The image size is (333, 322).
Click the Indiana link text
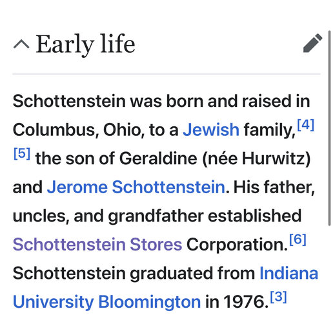click(x=288, y=273)
